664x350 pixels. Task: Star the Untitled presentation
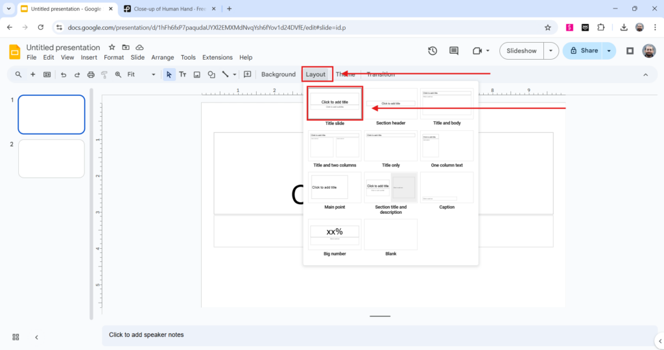click(x=112, y=47)
